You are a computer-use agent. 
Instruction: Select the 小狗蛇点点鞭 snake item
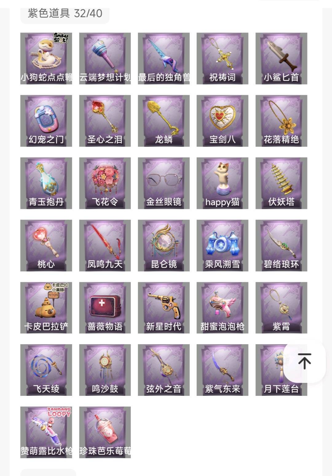point(46,58)
